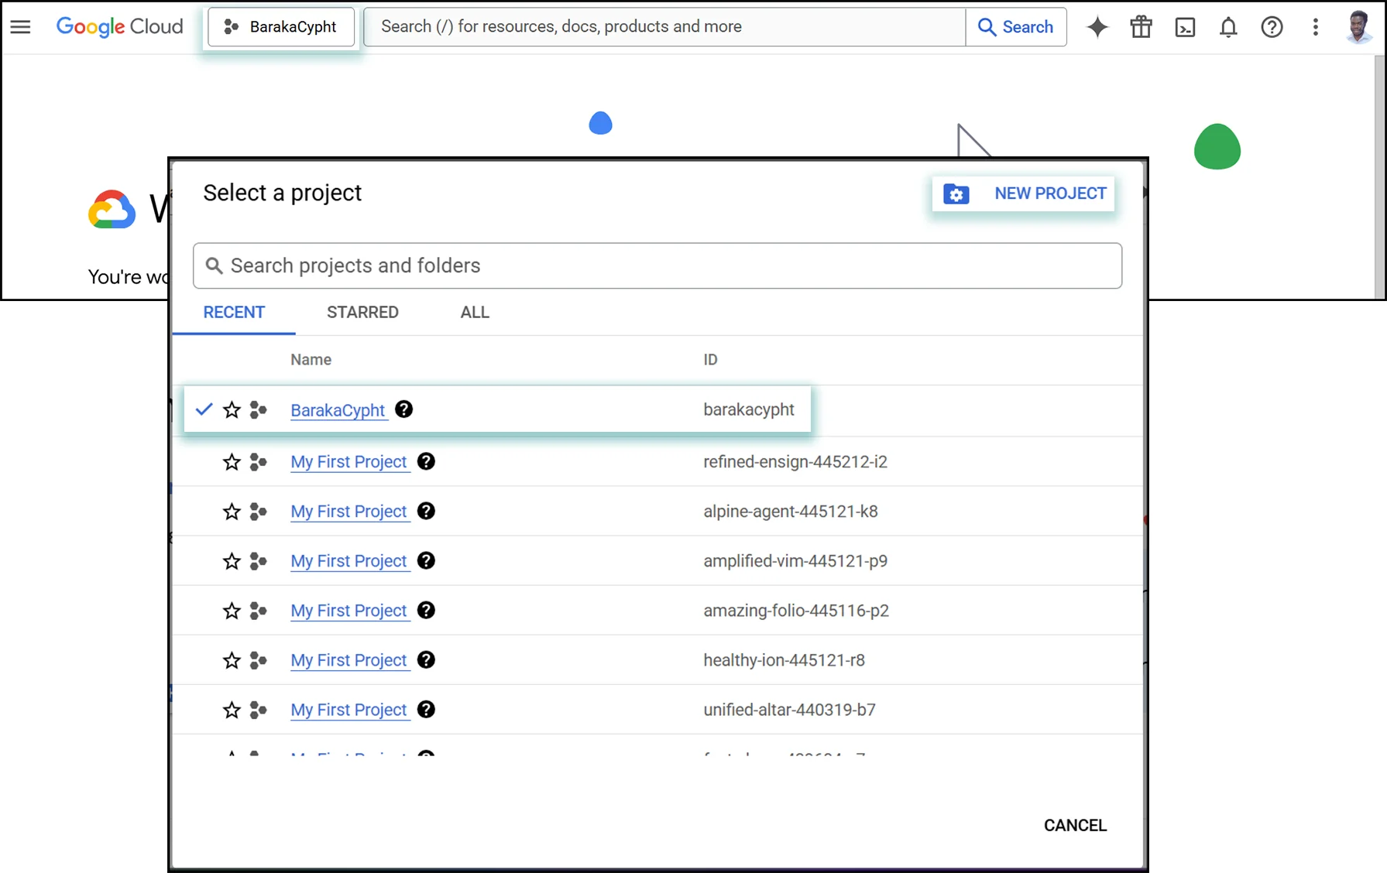The height and width of the screenshot is (873, 1387).
Task: Star project unified-altar-440319-b7
Action: point(232,710)
